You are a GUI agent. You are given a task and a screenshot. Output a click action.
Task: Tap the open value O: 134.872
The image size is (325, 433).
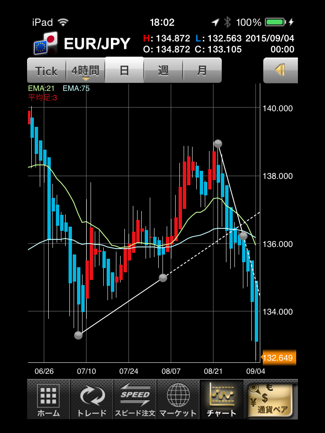[x=167, y=49]
